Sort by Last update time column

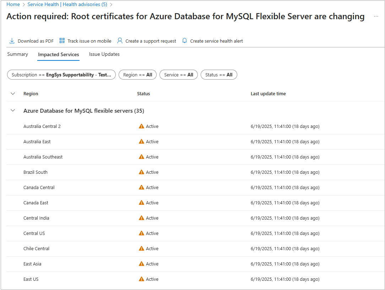[x=268, y=94]
